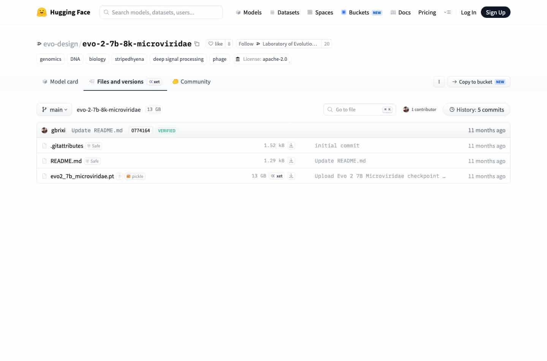Open the 'Update README.md' commit for README.md row
Screen dimensions: 547x361
tap(340, 161)
